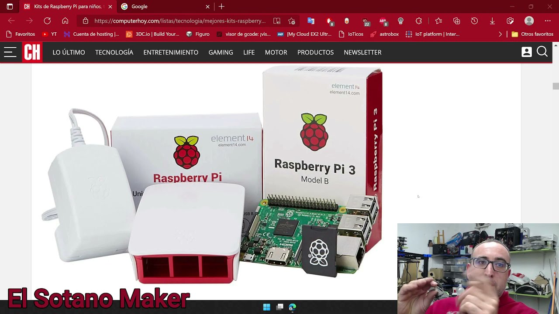
Task: Open ComputerHoy site search
Action: click(x=542, y=52)
